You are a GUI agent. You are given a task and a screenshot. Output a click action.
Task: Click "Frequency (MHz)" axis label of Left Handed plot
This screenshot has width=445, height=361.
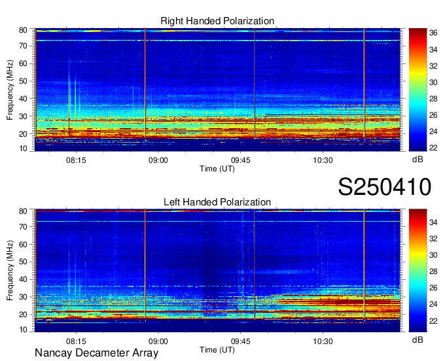[10, 271]
